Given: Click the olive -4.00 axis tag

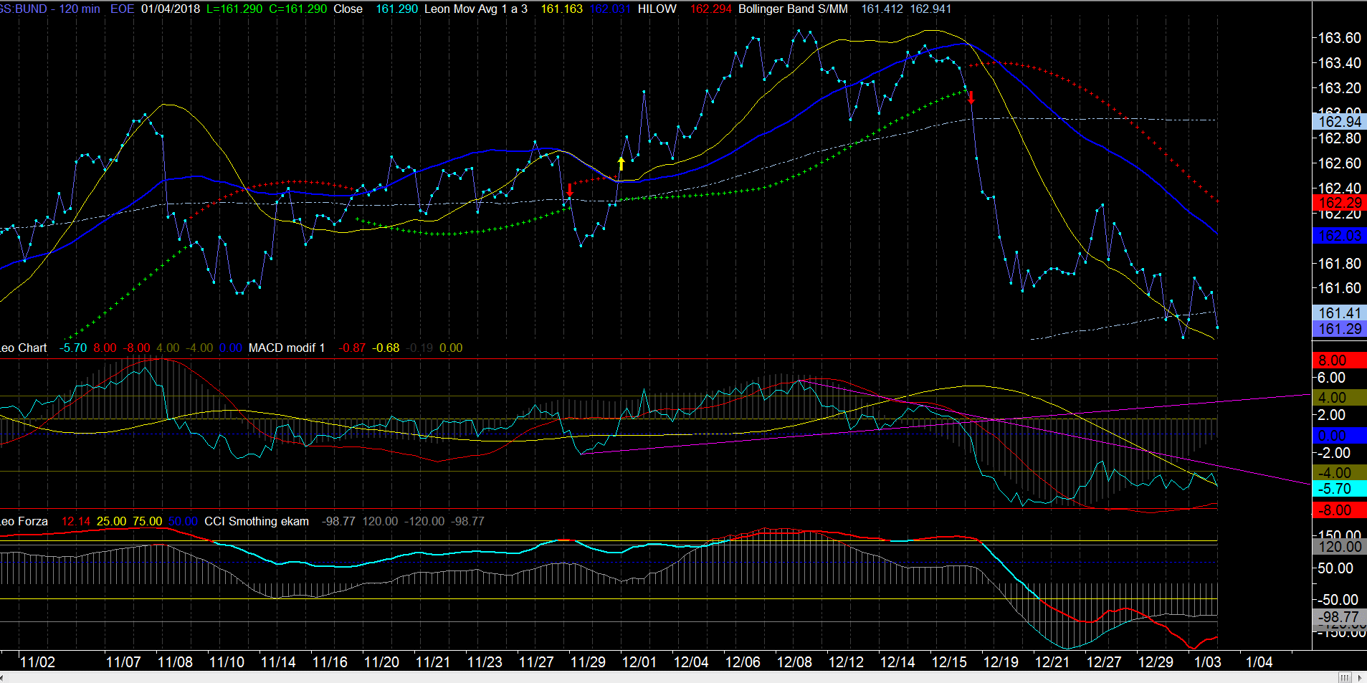Looking at the screenshot, I should [x=1340, y=473].
